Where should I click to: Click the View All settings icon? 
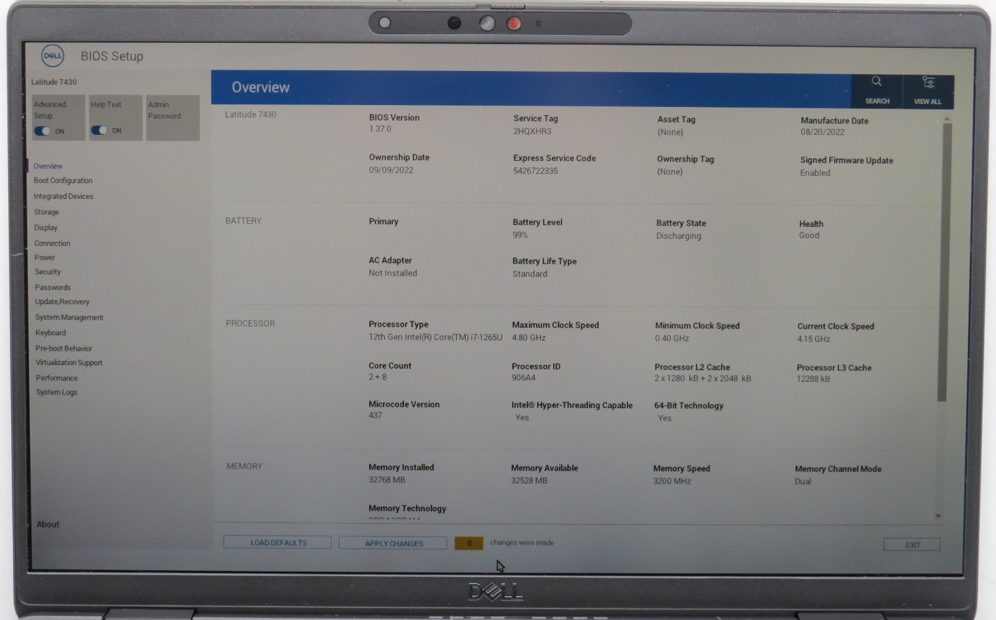[x=928, y=83]
